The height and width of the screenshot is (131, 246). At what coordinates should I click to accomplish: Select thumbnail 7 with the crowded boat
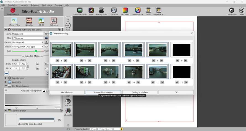61,71
